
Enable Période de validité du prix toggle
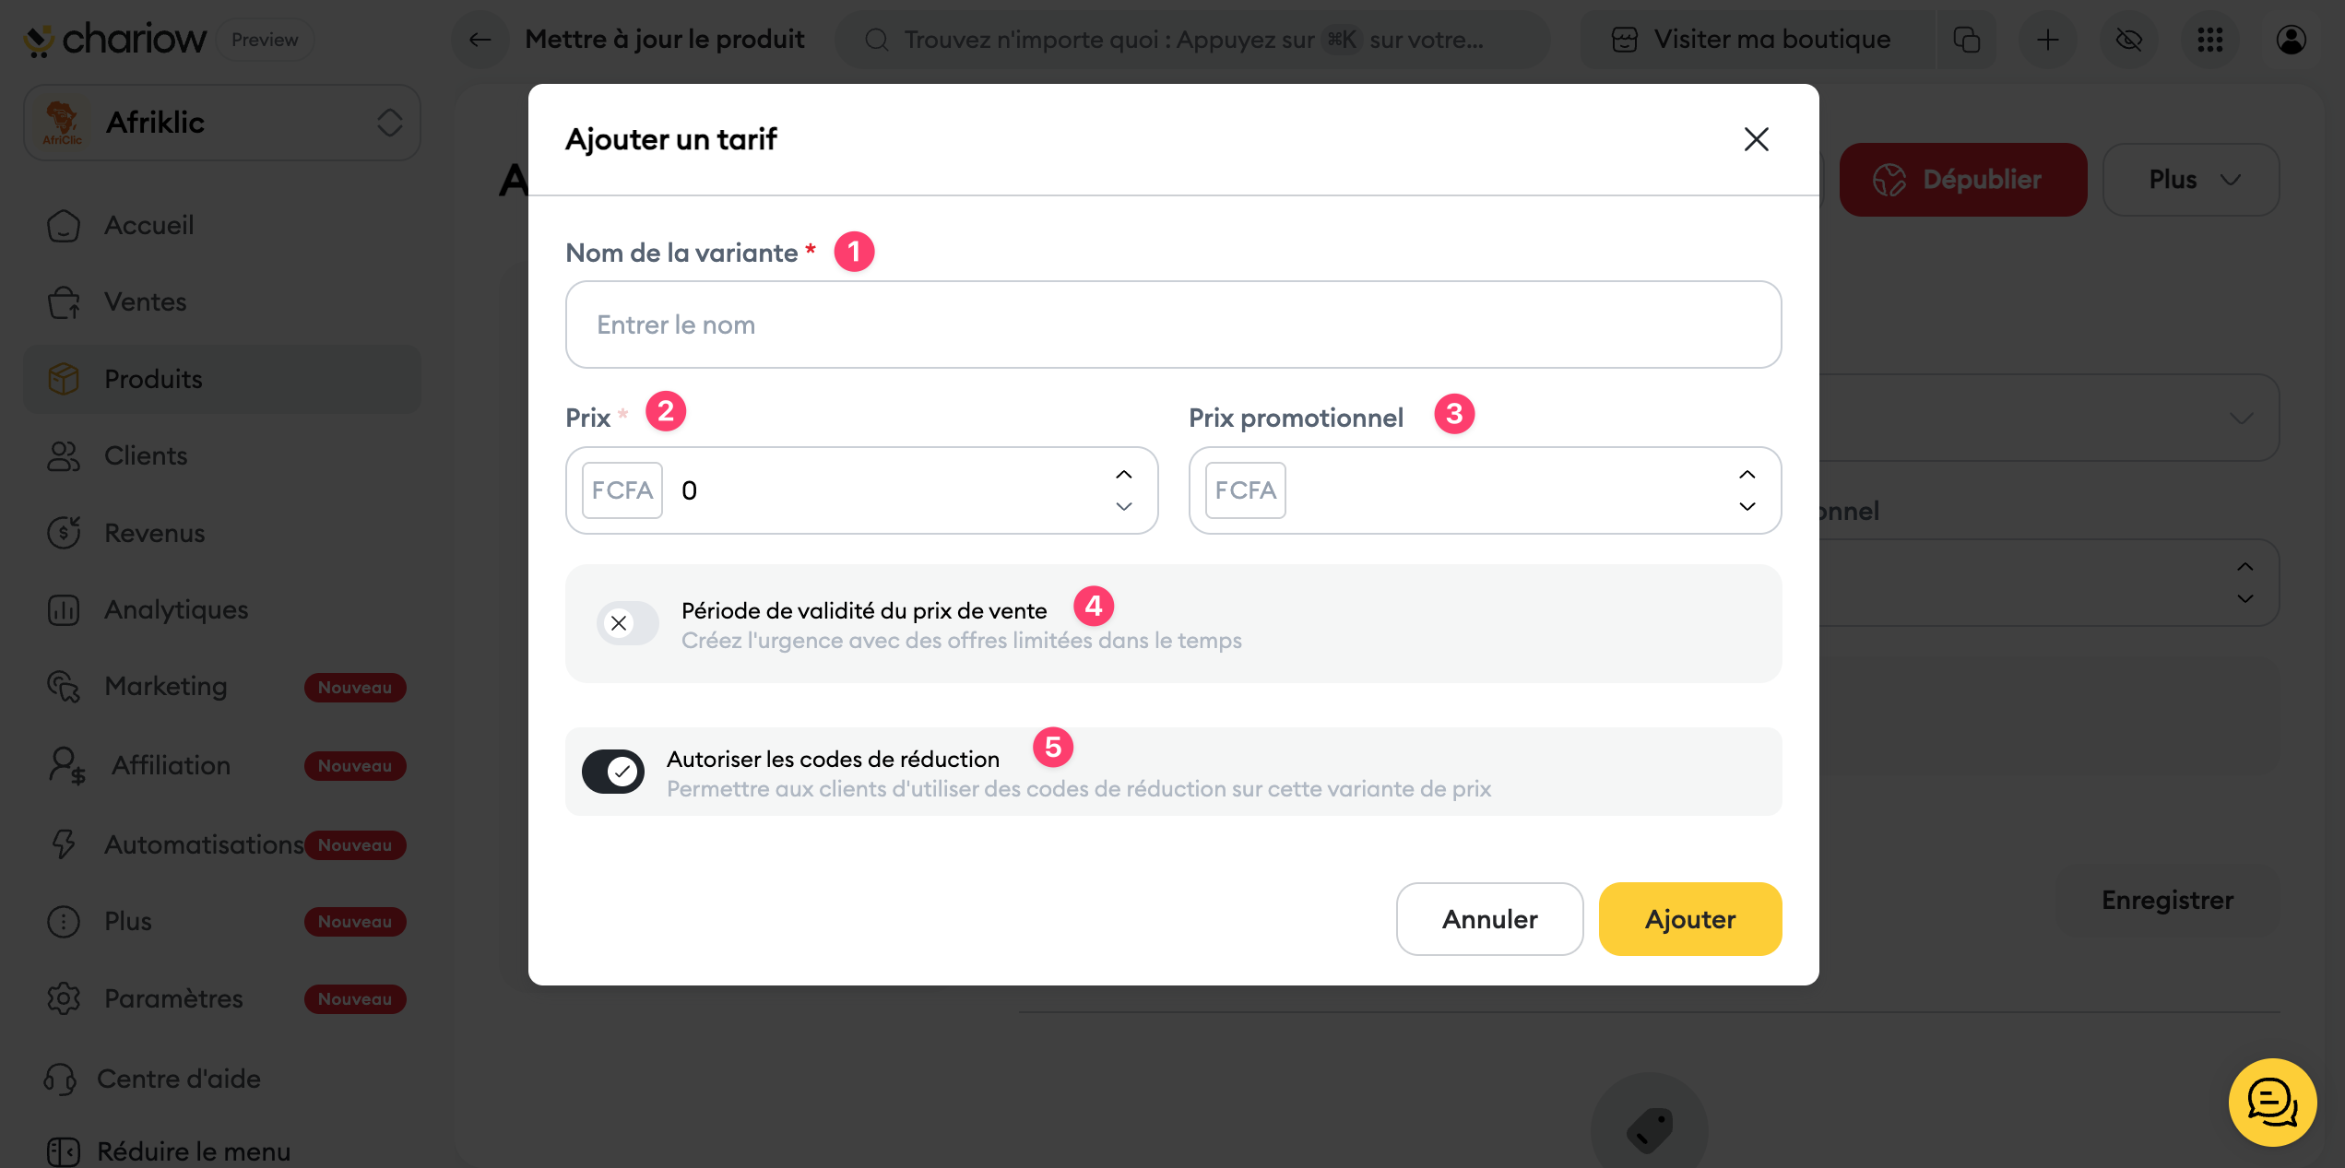coord(628,624)
